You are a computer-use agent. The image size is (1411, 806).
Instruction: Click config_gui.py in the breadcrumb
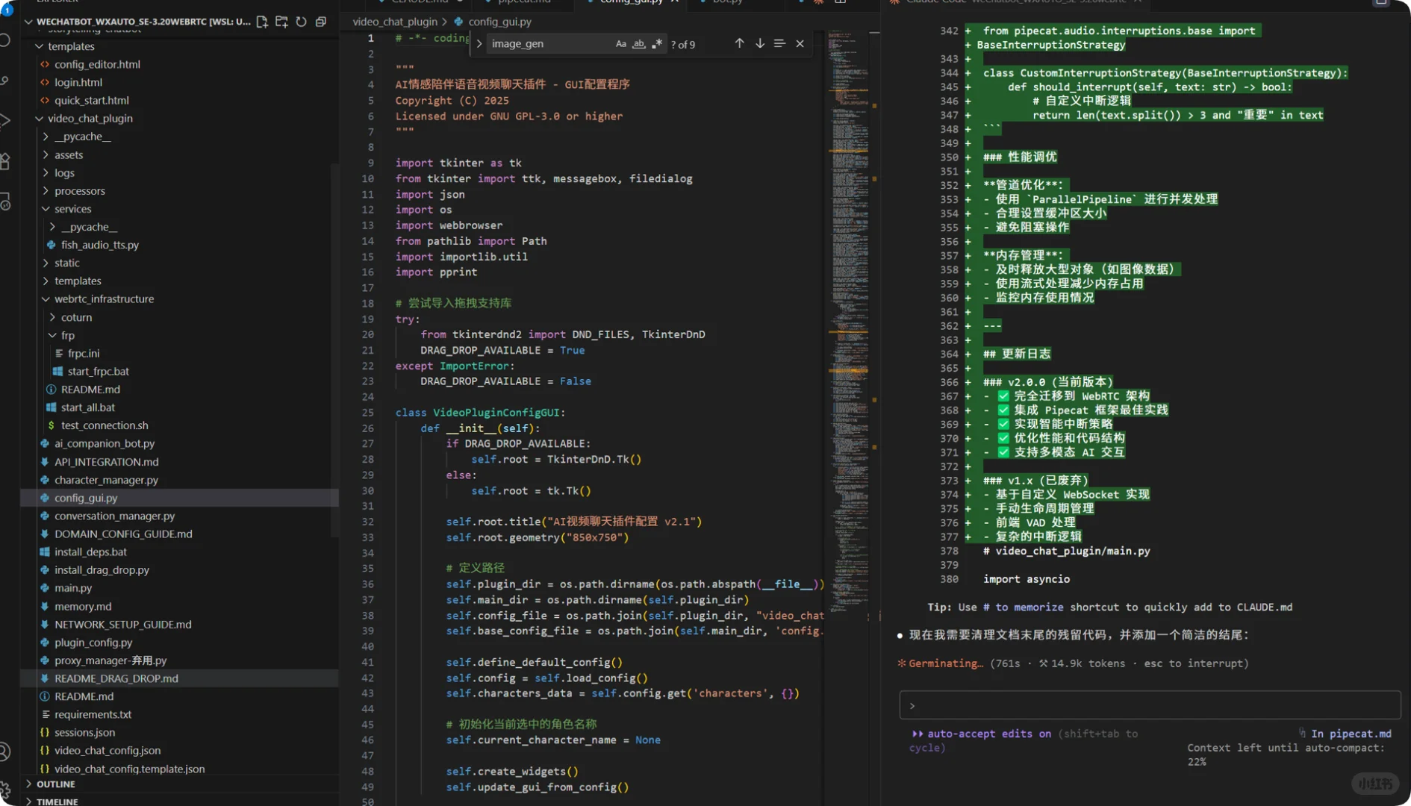point(499,22)
